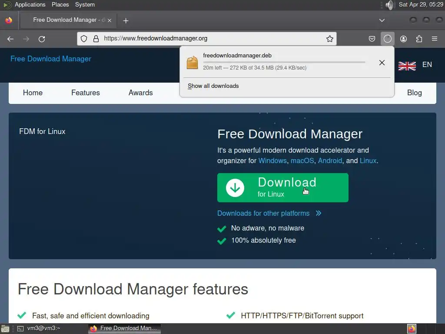This screenshot has height=334, width=445.
Task: Click Fast, safe and efficient downloading text
Action: (x=91, y=316)
